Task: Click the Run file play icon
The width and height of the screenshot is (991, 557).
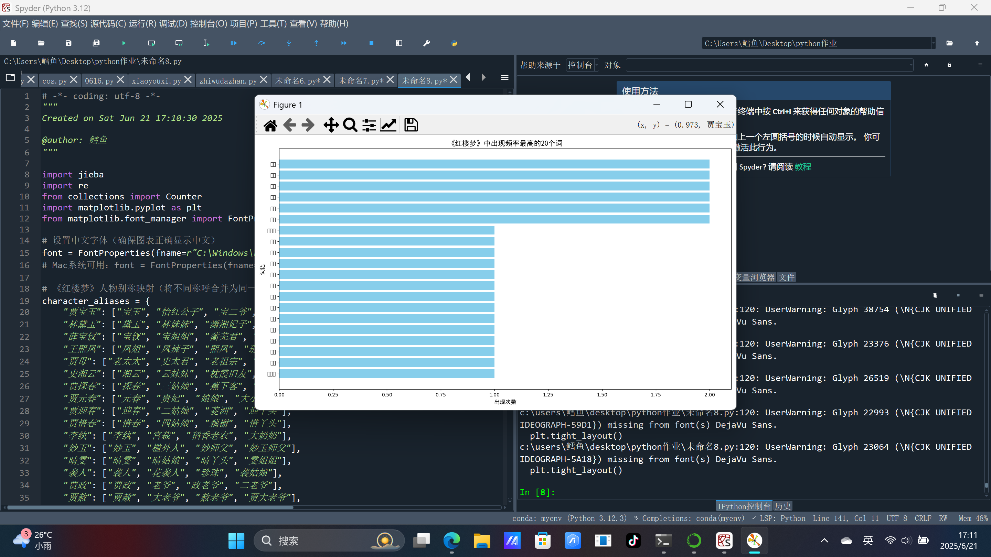Action: coord(124,43)
